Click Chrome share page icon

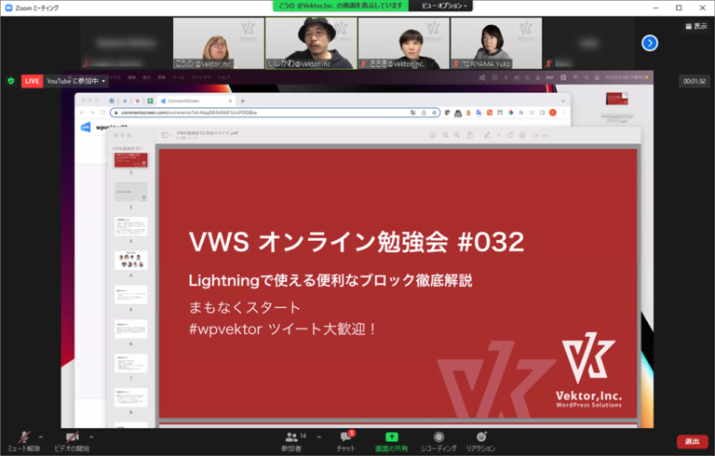(424, 113)
